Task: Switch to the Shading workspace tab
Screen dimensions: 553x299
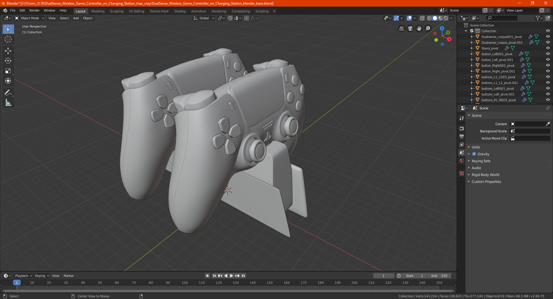Action: (x=180, y=11)
